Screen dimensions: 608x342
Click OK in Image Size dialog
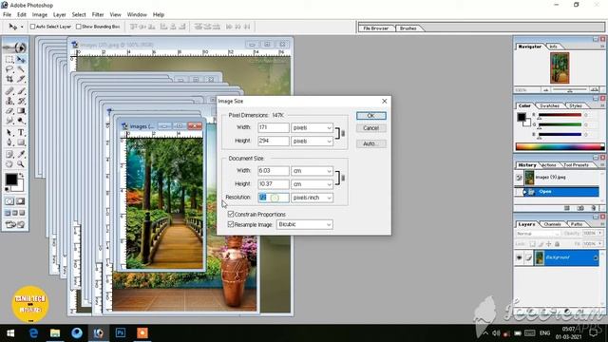coord(371,116)
